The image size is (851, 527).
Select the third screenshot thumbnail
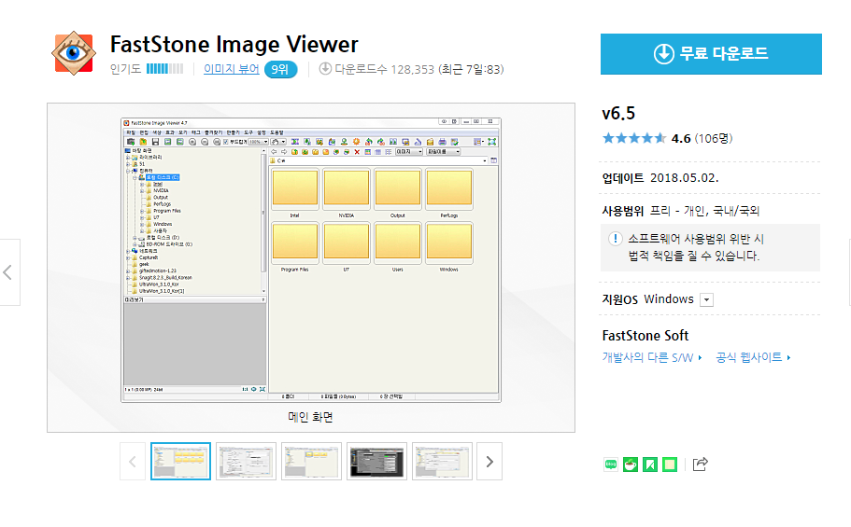pyautogui.click(x=311, y=462)
